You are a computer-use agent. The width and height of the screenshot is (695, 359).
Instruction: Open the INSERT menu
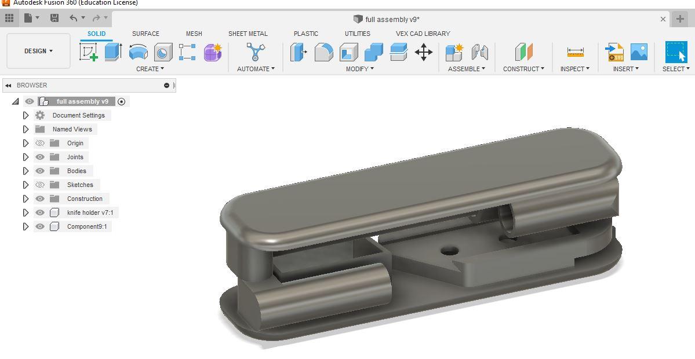(626, 68)
